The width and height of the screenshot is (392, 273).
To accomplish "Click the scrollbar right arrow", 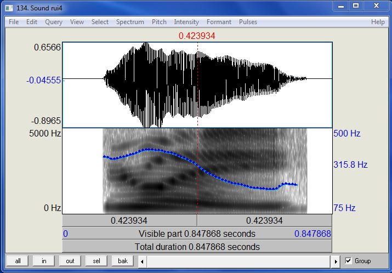I will (336, 261).
